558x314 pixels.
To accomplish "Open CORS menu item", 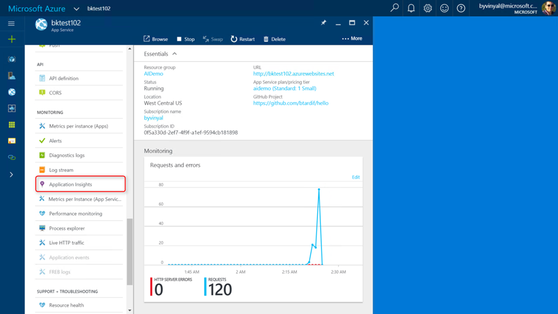I will [x=79, y=93].
